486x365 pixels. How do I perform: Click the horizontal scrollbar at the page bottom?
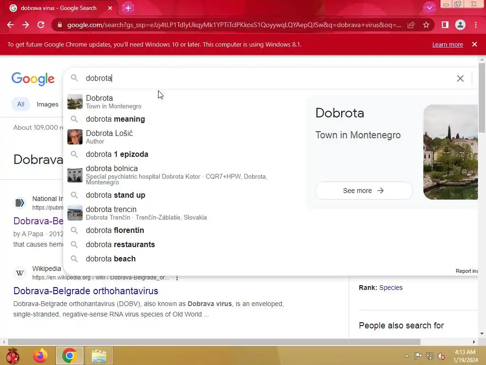[x=214, y=342]
